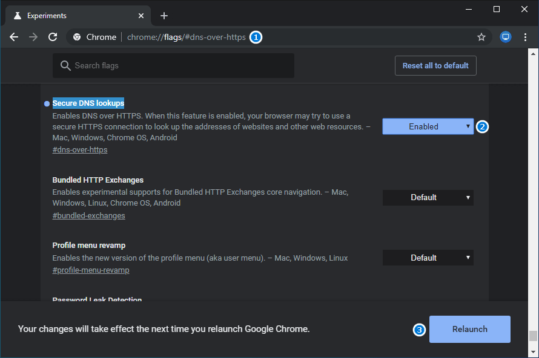Click the relaunch notice text
This screenshot has height=358, width=539.
tap(164, 329)
